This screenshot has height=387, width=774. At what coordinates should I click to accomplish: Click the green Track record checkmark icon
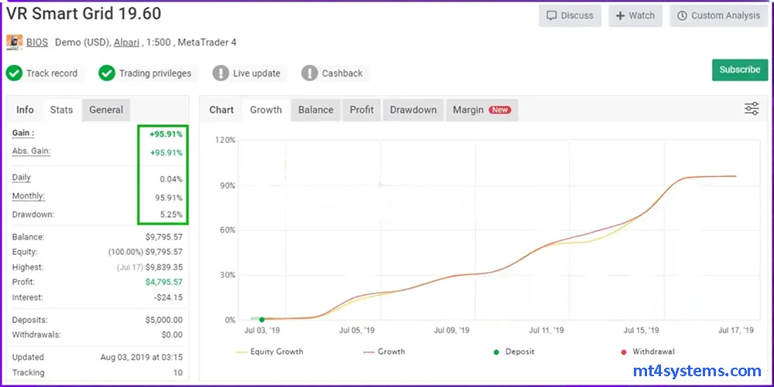(14, 73)
